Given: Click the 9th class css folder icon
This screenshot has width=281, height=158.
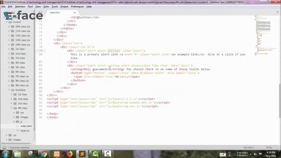Looking at the screenshot, I should click(13, 86).
